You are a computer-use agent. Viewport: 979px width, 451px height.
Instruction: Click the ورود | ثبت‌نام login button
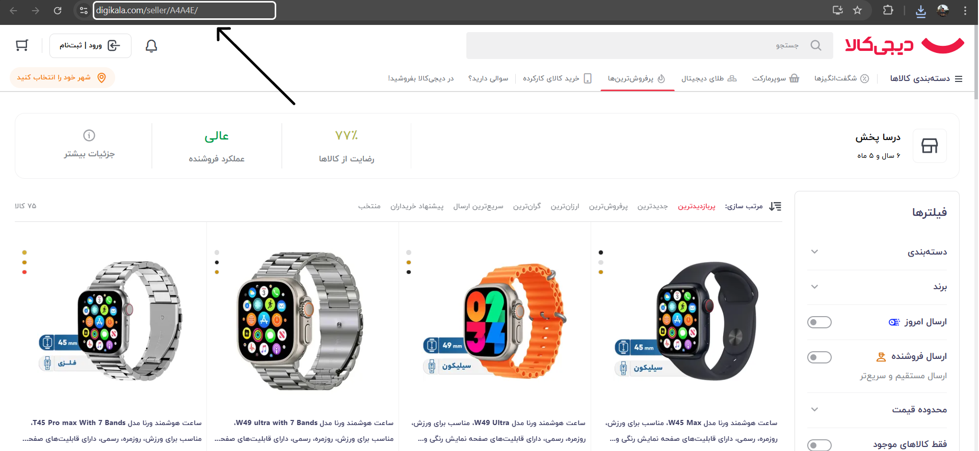click(x=90, y=46)
